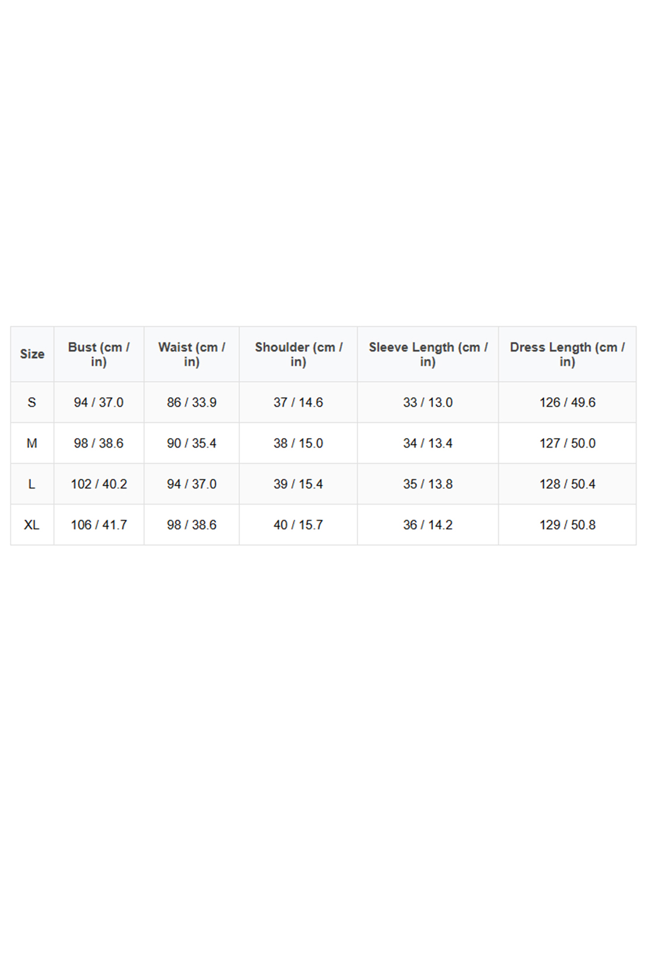Select the M size row label

pos(32,444)
